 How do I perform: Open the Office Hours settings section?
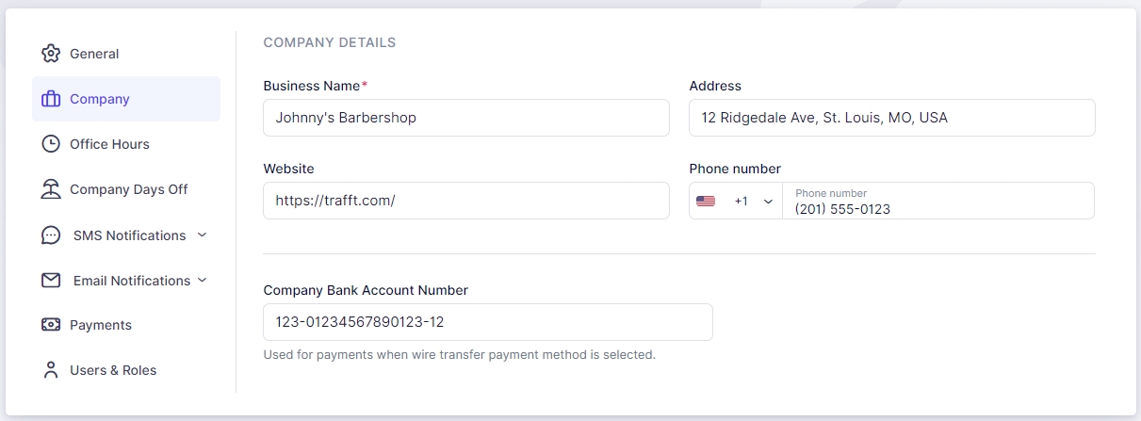109,144
